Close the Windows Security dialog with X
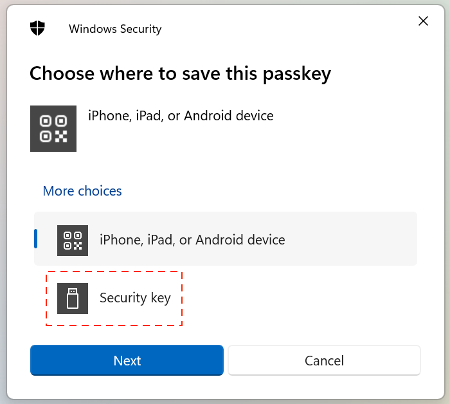450x404 pixels. pyautogui.click(x=423, y=21)
